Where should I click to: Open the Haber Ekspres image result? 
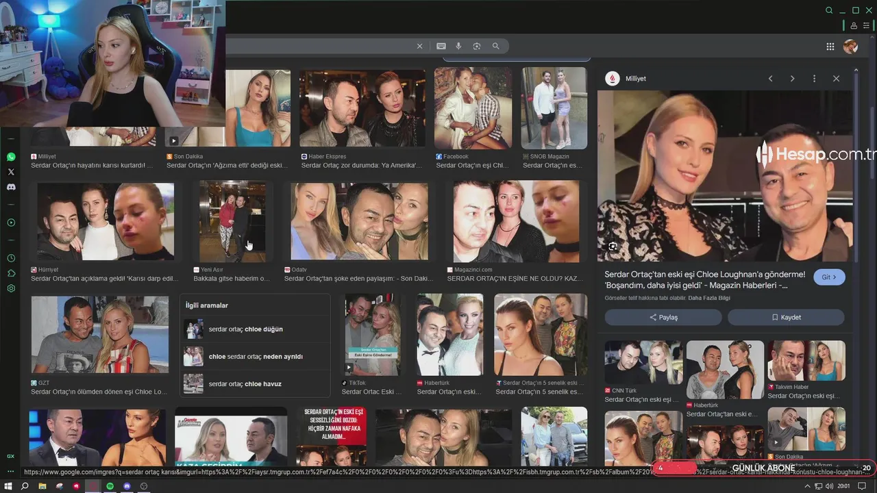coord(362,108)
